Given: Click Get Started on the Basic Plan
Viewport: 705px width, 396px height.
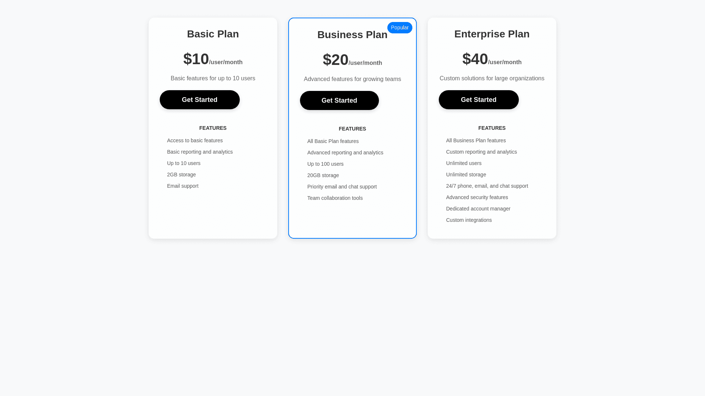Looking at the screenshot, I should (199, 100).
